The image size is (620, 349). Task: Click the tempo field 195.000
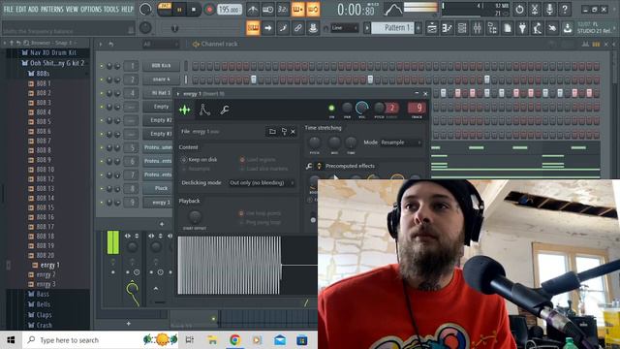click(x=230, y=10)
